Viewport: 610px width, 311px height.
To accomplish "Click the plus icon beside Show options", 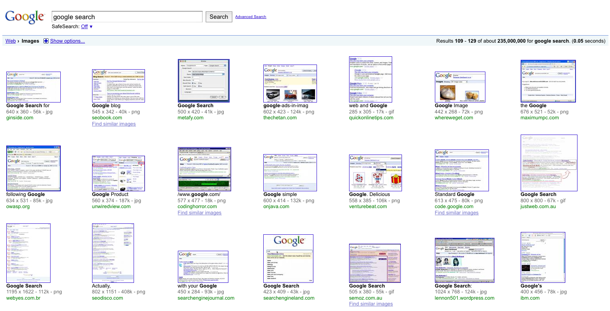I will click(x=46, y=41).
